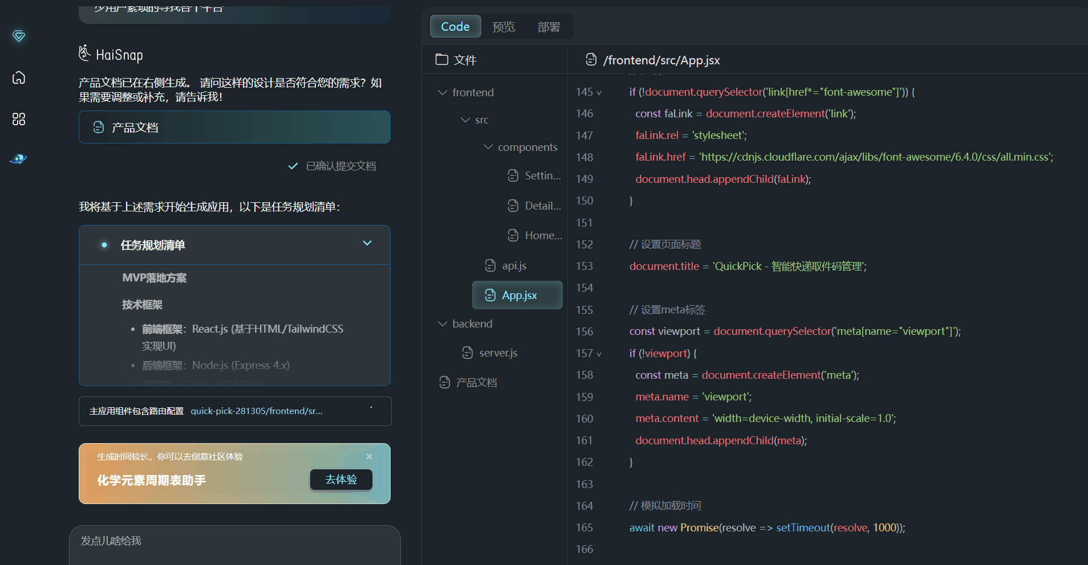Open the Detail... component file
This screenshot has height=565, width=1088.
tap(534, 206)
